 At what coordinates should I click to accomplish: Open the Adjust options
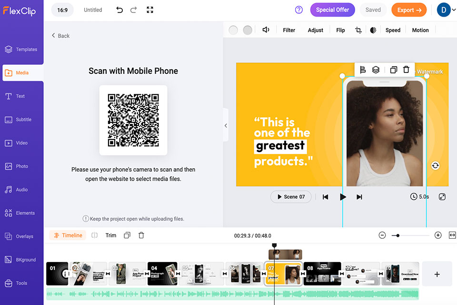[315, 30]
